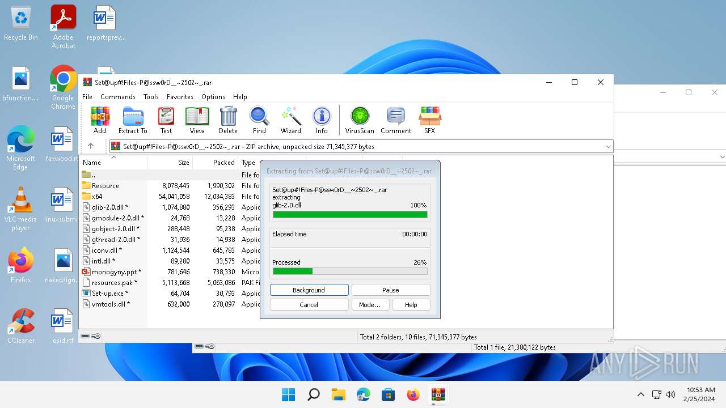Launch the Wizard tool
This screenshot has height=408, width=726.
(291, 120)
